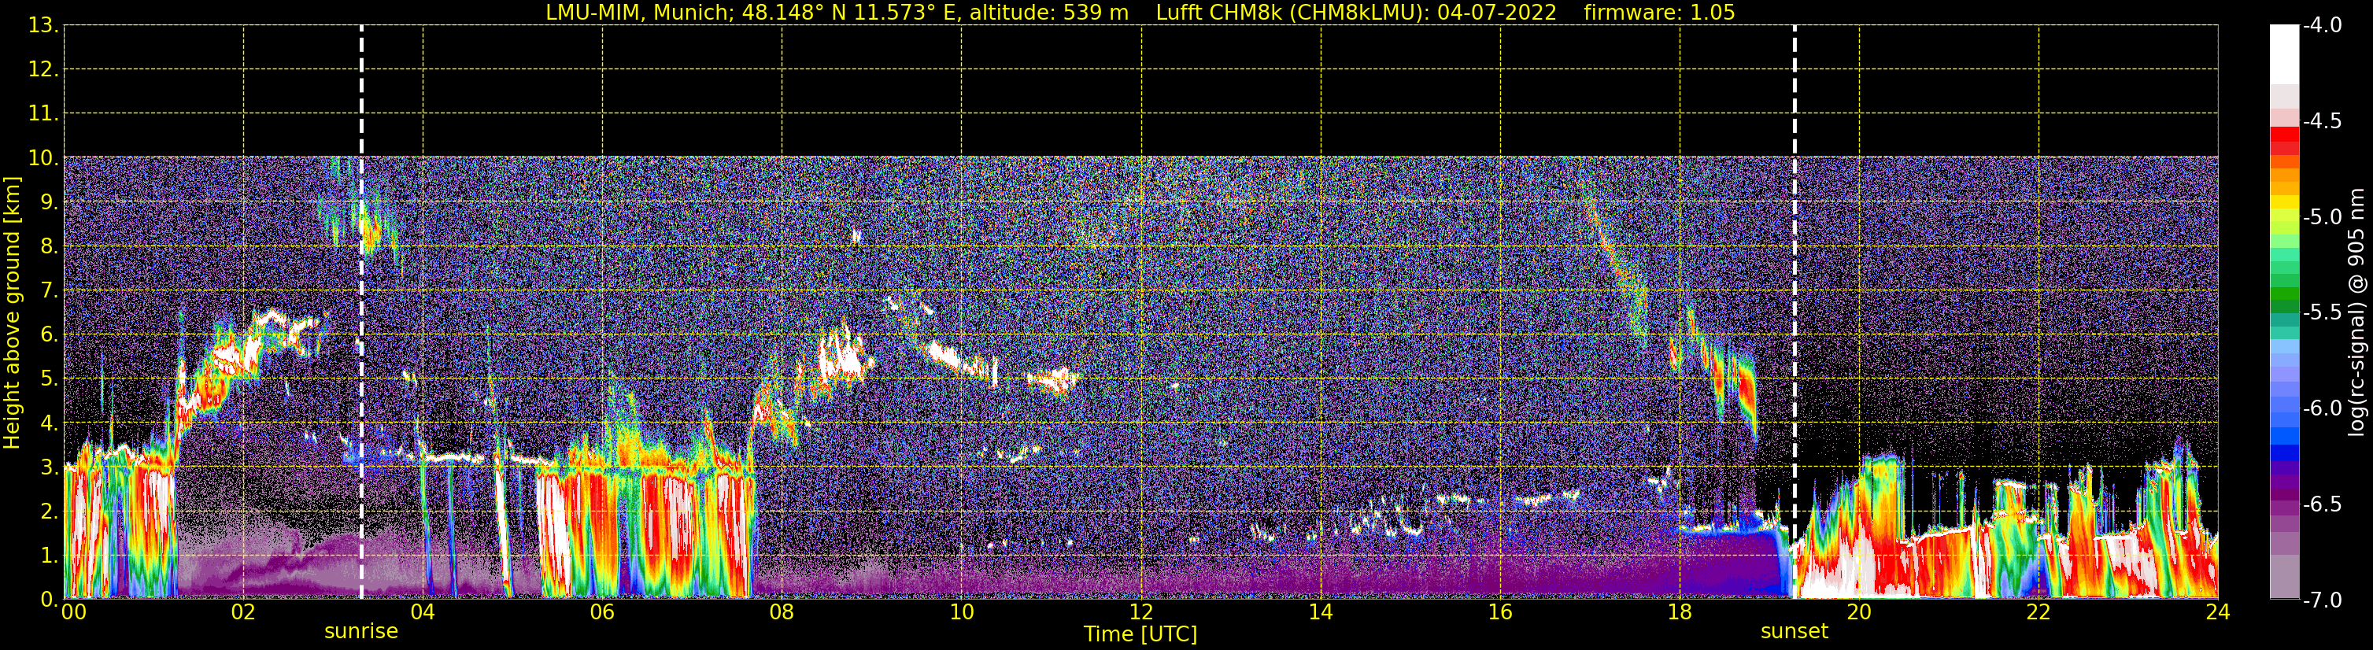2373x650 pixels.
Task: Click the time axis tick label '02'
Action: tap(243, 613)
